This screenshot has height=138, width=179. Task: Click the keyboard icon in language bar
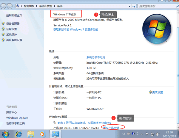(x=129, y=134)
